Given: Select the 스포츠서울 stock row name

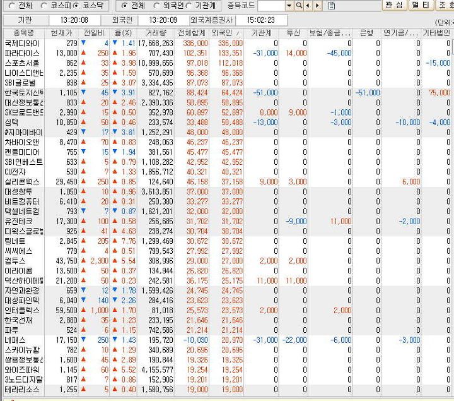Looking at the screenshot, I should pos(22,63).
